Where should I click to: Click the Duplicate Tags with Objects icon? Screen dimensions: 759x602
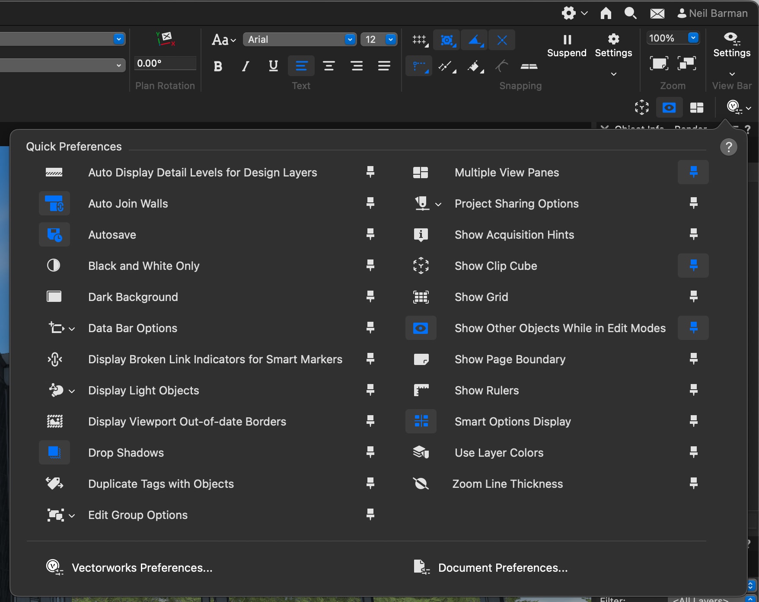tap(54, 484)
